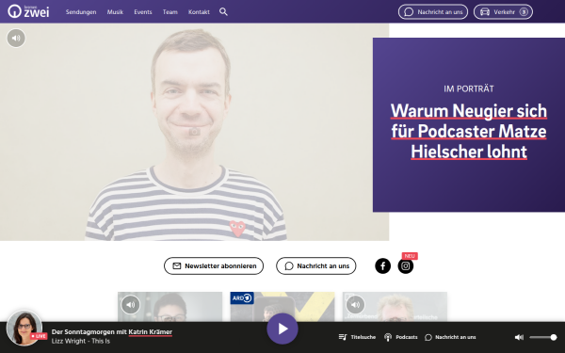Click the LIVE badge in player

tap(39, 336)
